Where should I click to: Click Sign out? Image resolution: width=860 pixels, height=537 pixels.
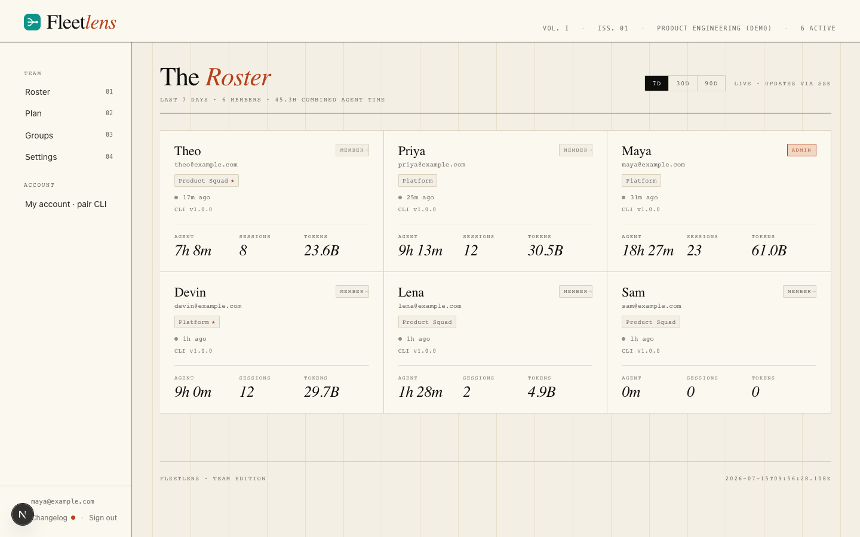pos(103,518)
